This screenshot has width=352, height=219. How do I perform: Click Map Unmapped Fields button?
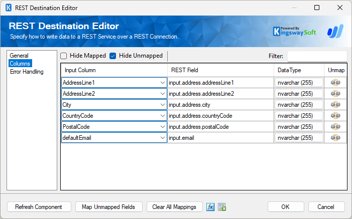(108, 206)
